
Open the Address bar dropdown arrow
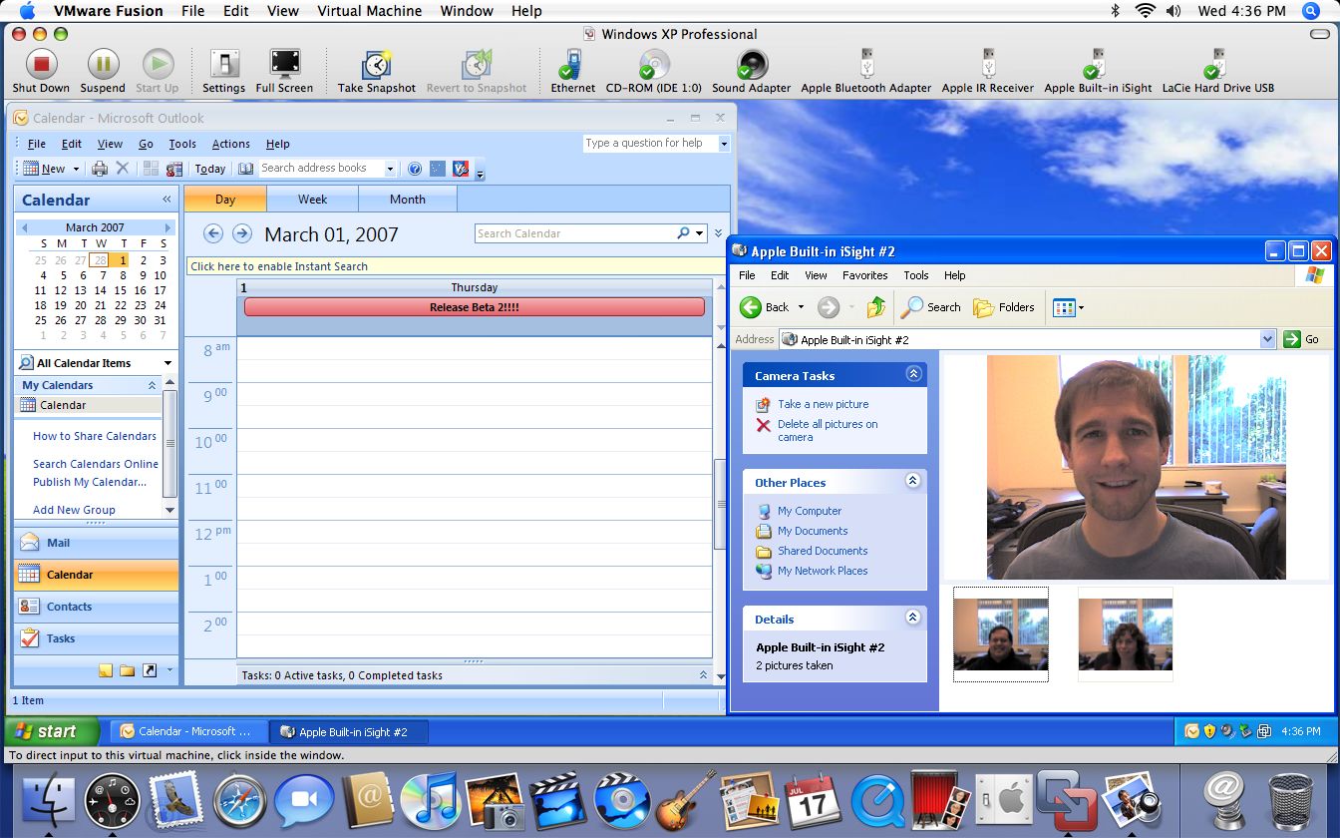(1267, 339)
